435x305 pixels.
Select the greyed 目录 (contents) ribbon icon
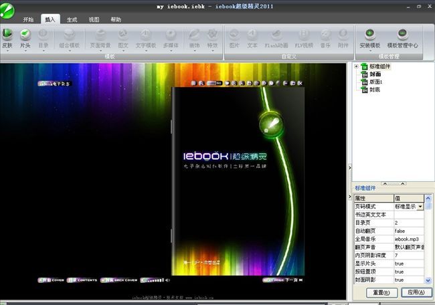[43, 34]
